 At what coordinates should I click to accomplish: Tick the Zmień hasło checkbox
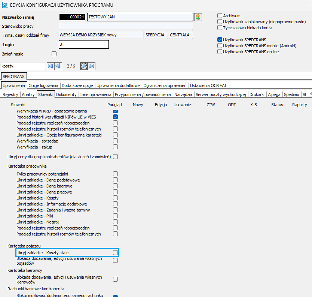pyautogui.click(x=54, y=54)
